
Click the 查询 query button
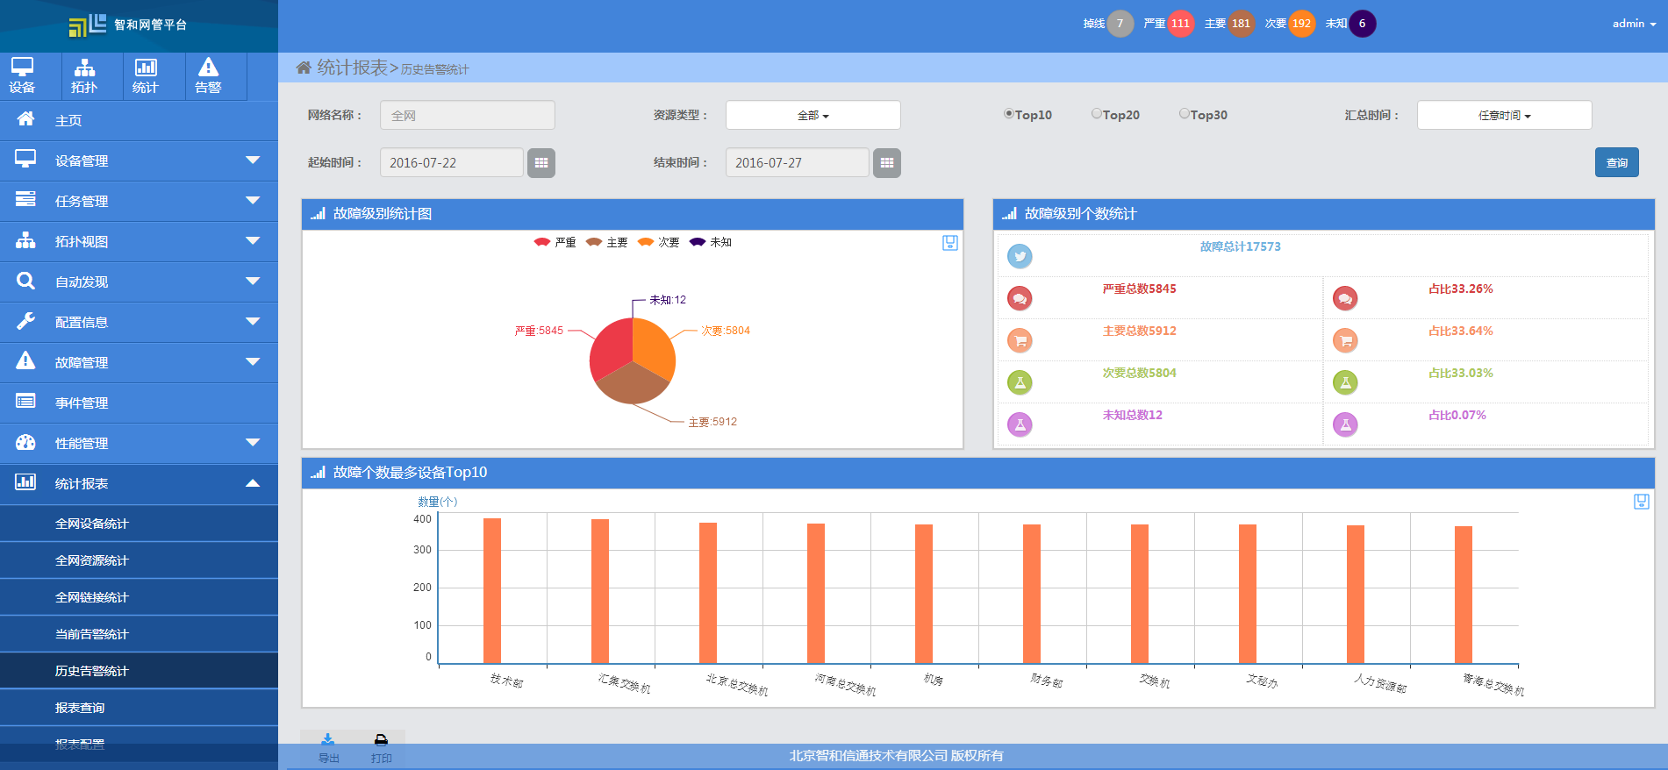pos(1616,162)
